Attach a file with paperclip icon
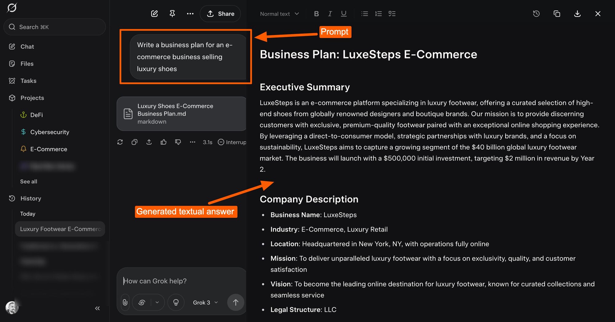615x322 pixels. 125,303
